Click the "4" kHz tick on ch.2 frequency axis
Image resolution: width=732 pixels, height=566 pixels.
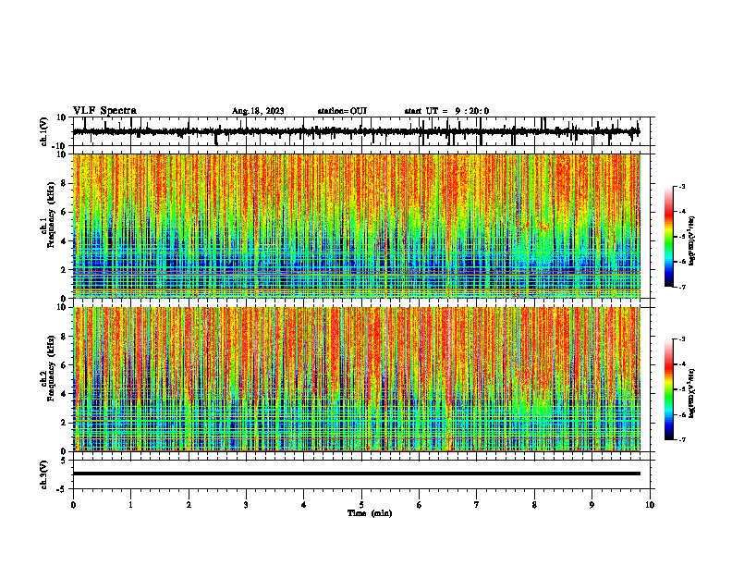65,394
